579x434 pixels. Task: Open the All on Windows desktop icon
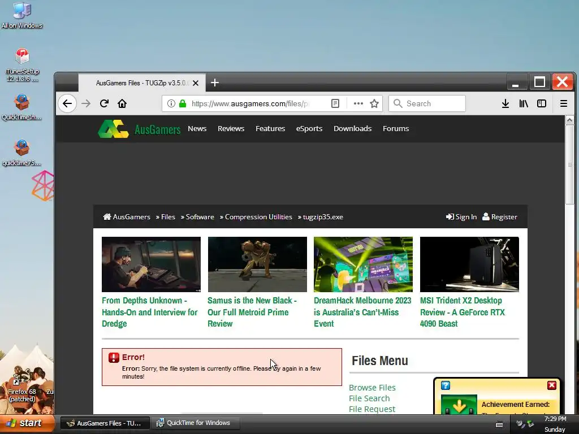(x=22, y=15)
